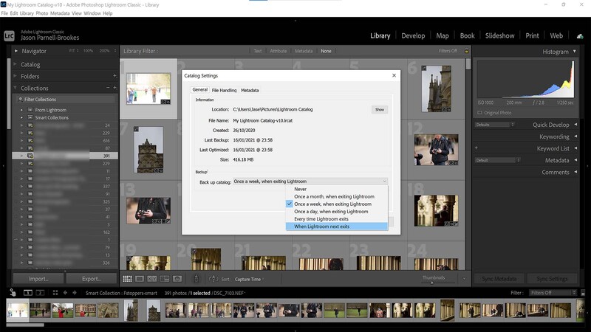Choose 'When Lightroom next exits' option
Screen dimensions: 591x332
(337, 226)
